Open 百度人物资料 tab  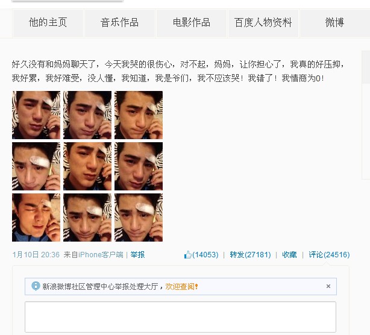(x=263, y=23)
